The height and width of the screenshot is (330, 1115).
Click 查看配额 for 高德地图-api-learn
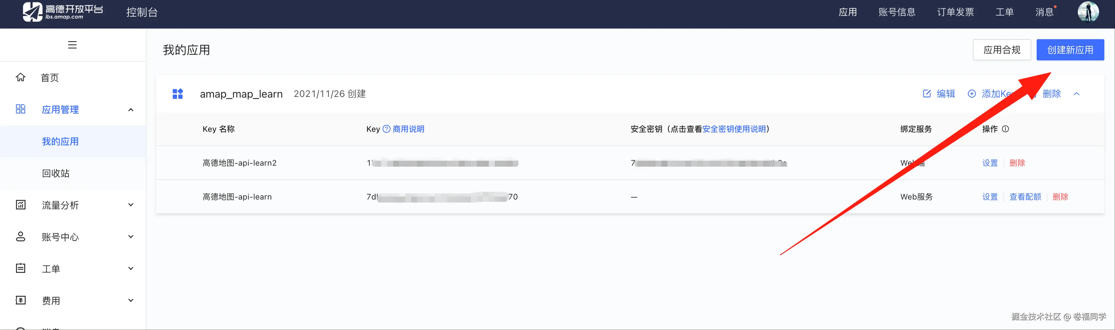[x=1025, y=197]
